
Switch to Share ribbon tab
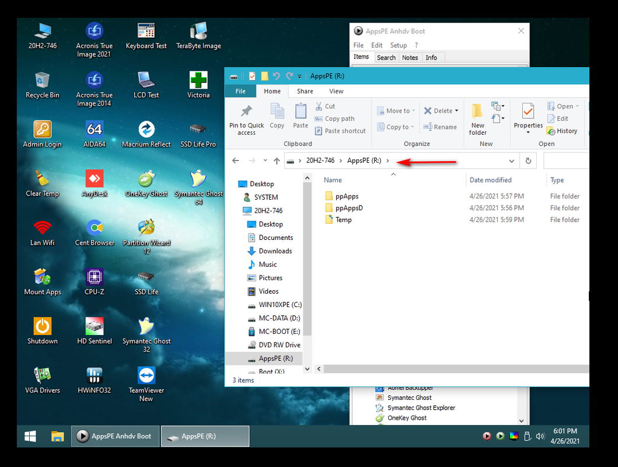305,91
